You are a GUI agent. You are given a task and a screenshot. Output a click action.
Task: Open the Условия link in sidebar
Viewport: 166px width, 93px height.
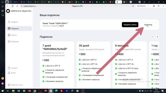tap(13, 68)
